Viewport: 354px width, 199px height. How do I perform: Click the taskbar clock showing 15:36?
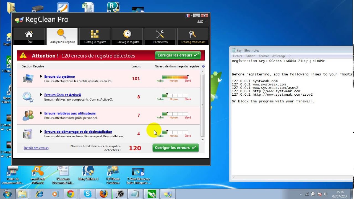tap(340, 194)
